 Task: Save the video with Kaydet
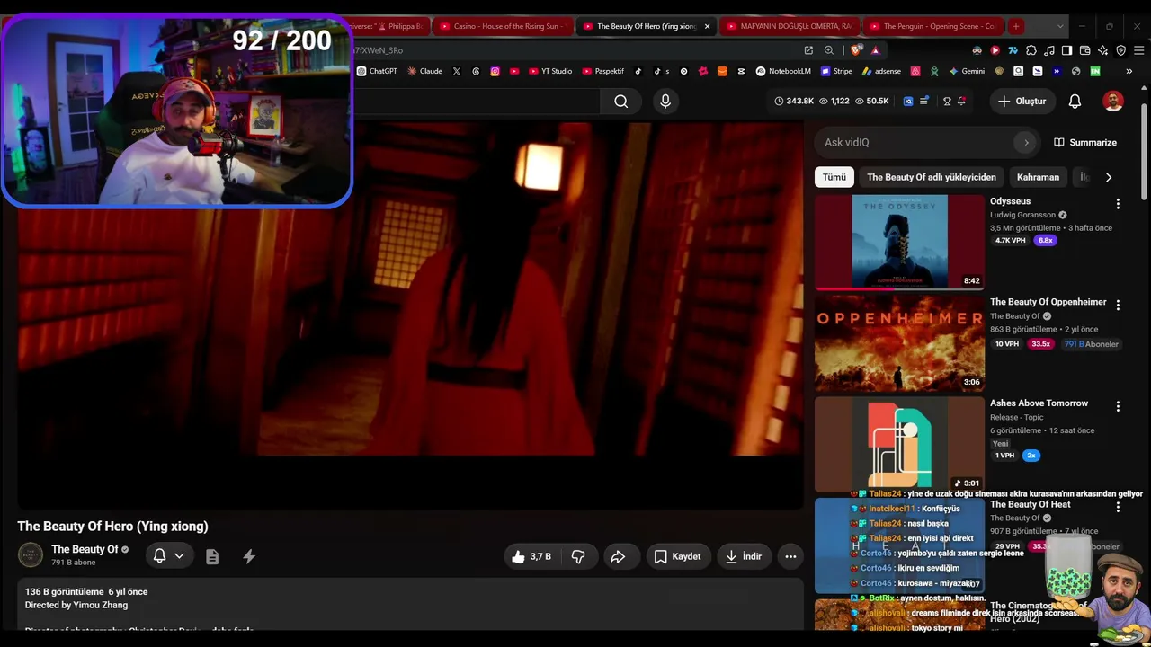pos(677,556)
